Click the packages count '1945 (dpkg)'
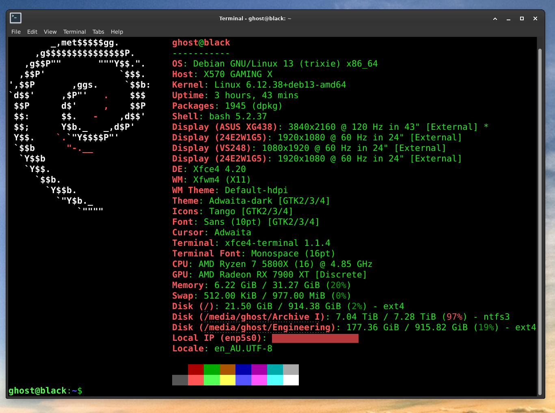The width and height of the screenshot is (555, 413). (254, 106)
